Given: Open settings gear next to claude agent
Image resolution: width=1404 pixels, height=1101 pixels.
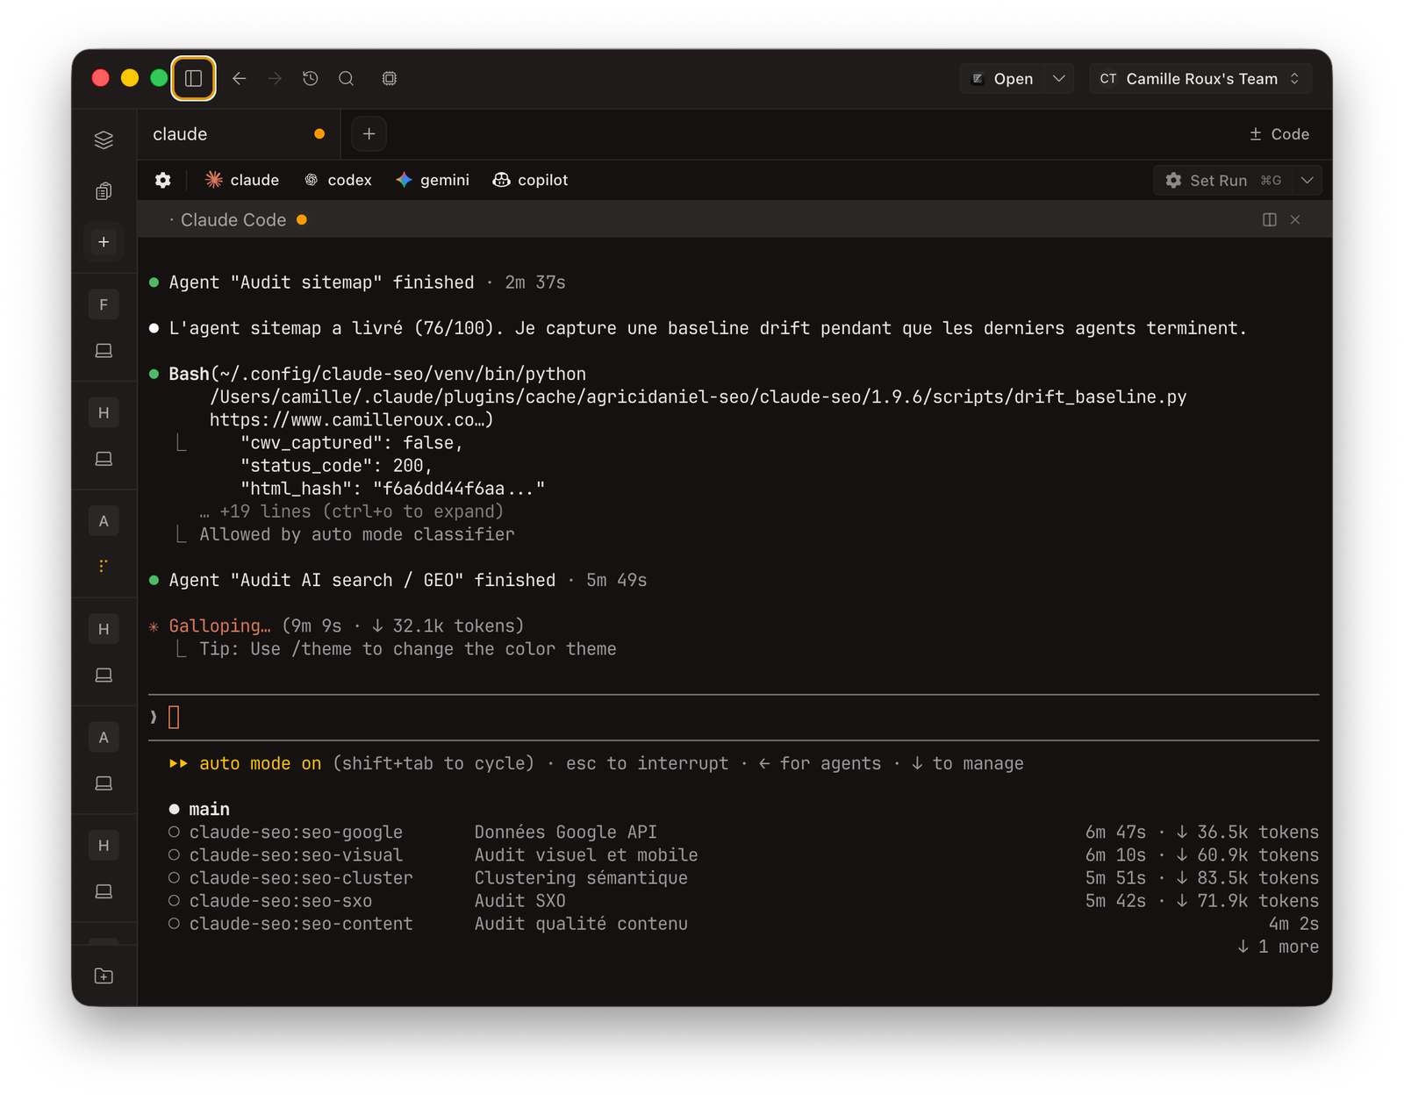Looking at the screenshot, I should click(x=163, y=180).
